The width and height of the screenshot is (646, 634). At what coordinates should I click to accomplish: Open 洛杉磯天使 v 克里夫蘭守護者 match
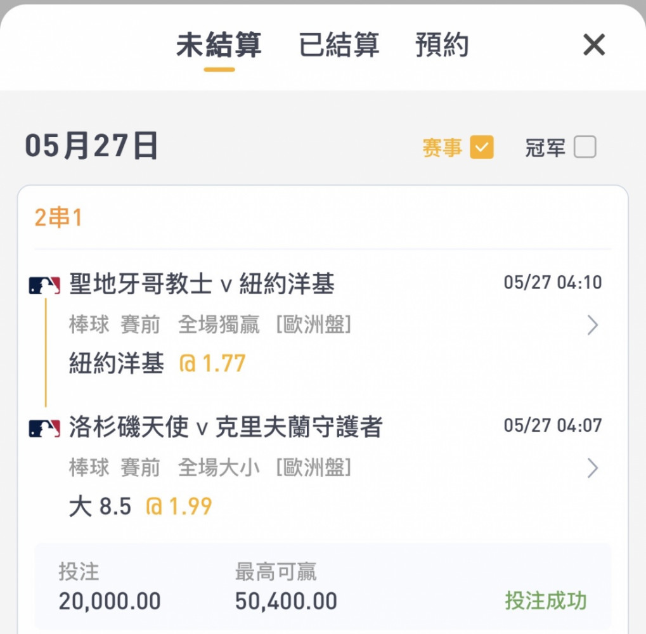pos(226,427)
